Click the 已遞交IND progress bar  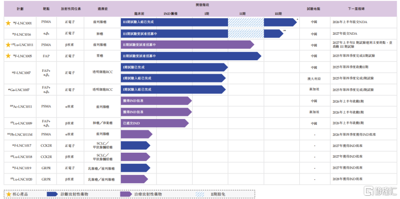[x=155, y=123]
